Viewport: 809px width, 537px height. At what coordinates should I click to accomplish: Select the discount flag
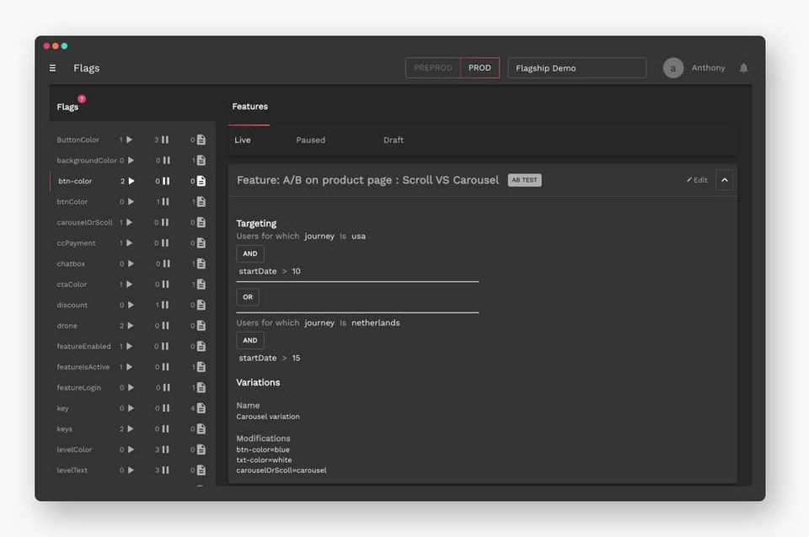pyautogui.click(x=72, y=305)
